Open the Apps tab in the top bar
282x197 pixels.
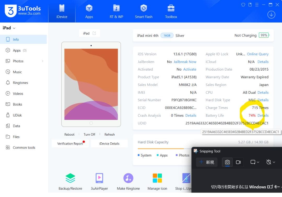pos(89,11)
